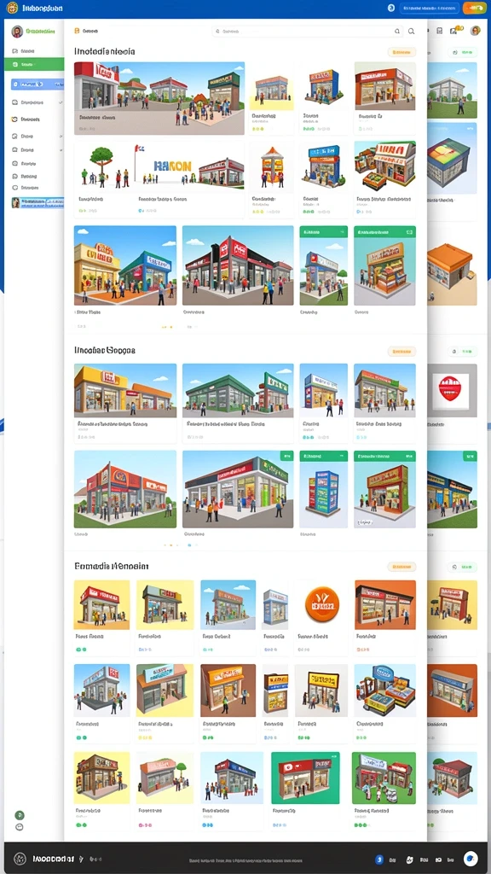Click green pill button beside second section, background window

463,352
